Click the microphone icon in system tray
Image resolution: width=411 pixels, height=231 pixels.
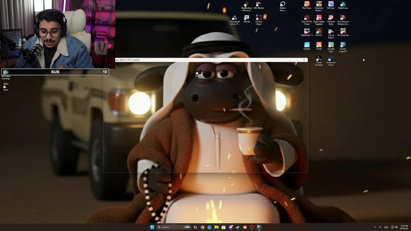pyautogui.click(x=380, y=227)
